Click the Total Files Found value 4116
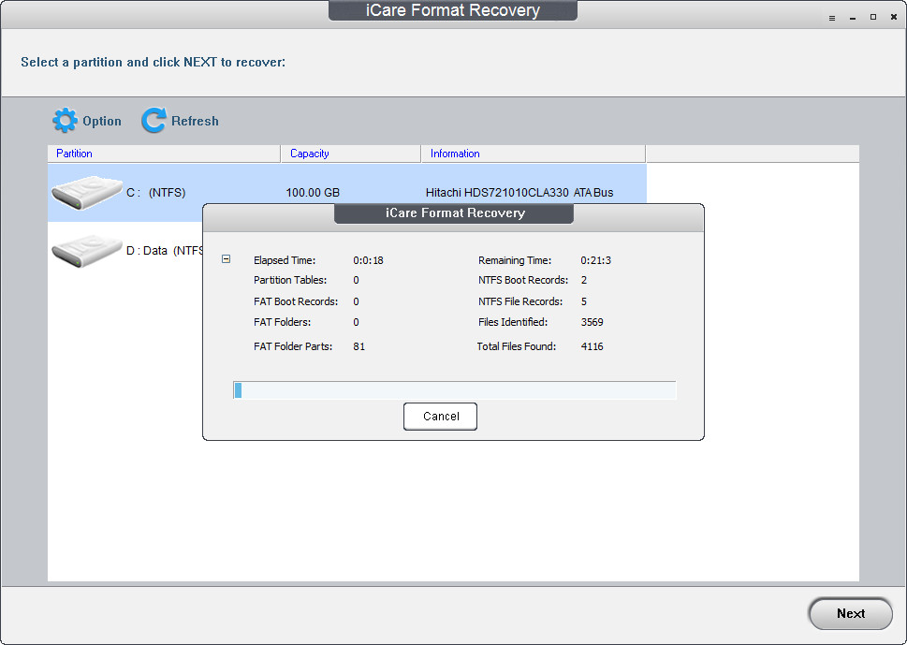 (592, 346)
